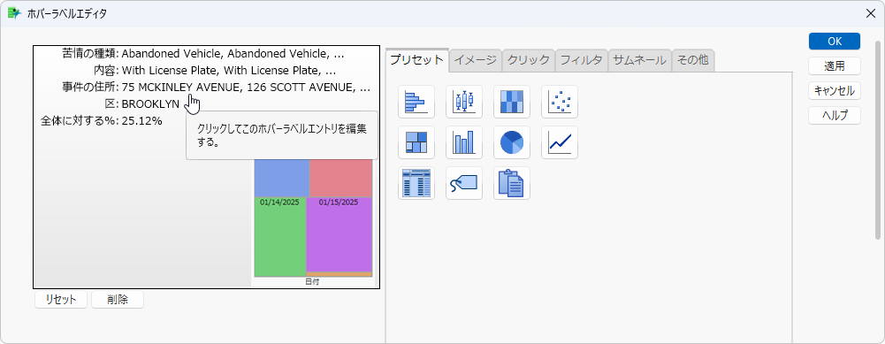Click the green 01/14/2025 treemap tile

(x=280, y=236)
